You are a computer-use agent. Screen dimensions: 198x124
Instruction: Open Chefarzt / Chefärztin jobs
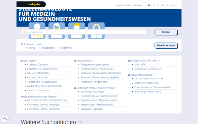(x=38, y=64)
